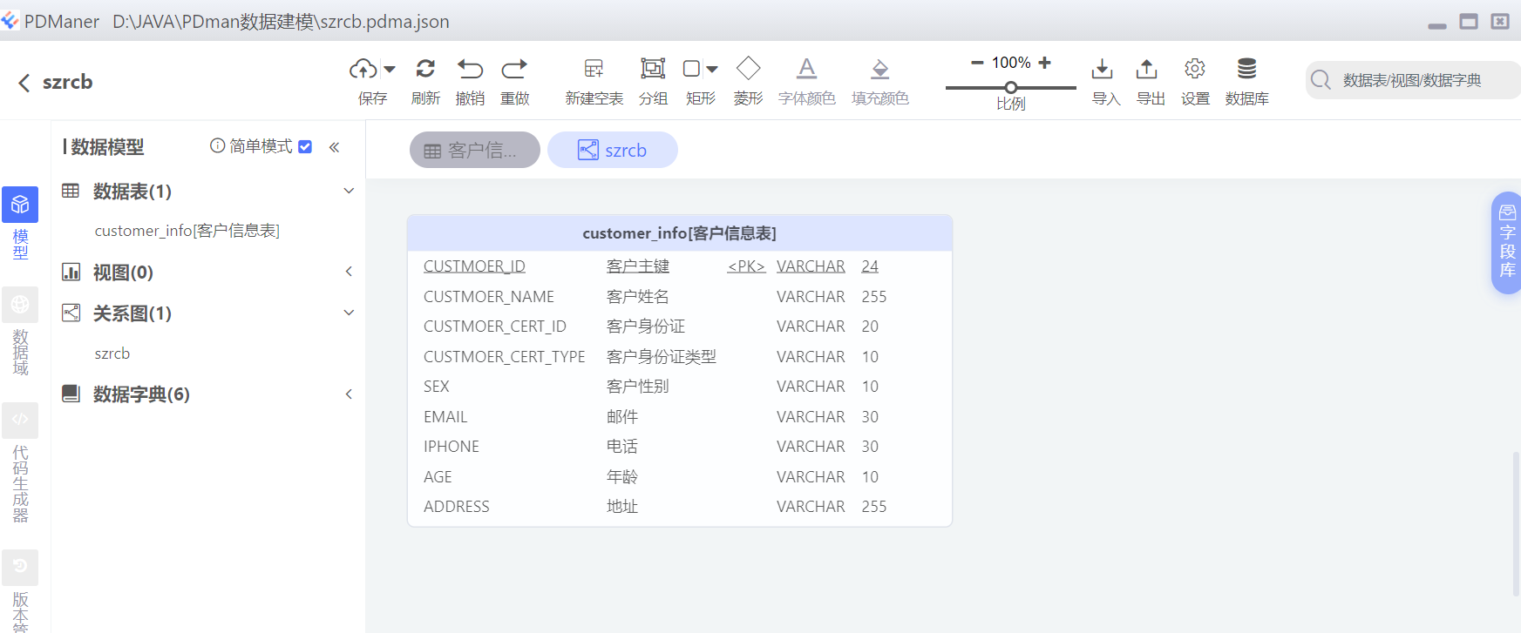Expand the 数据字典(6) tree section
1521x633 pixels.
(349, 394)
